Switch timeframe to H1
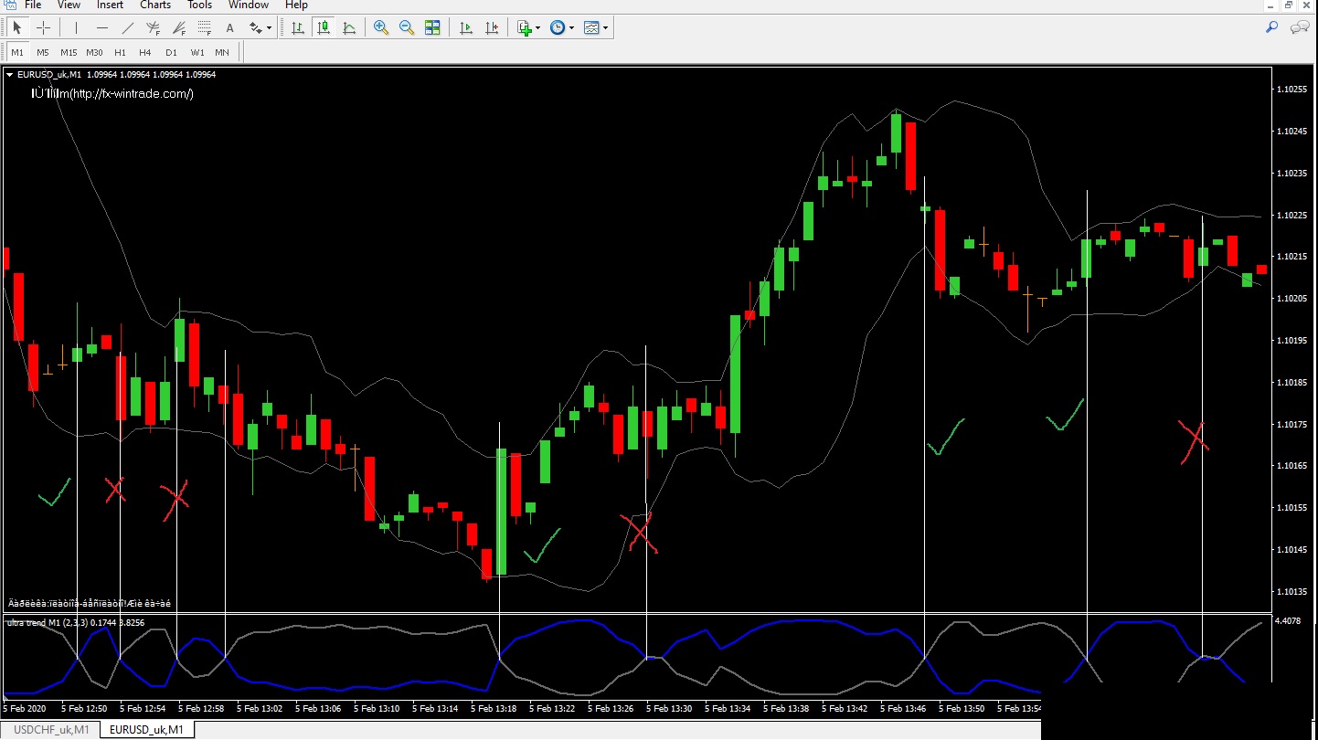 120,52
